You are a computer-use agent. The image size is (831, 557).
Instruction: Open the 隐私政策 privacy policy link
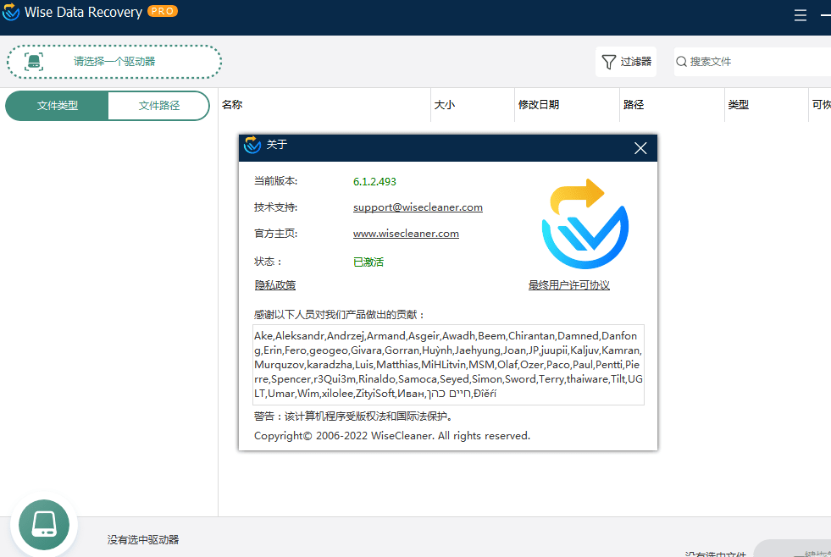(274, 285)
